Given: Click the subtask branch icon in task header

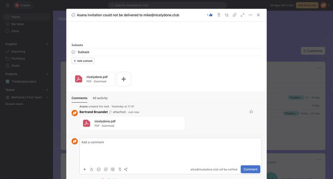Looking at the screenshot, I should pos(226,15).
